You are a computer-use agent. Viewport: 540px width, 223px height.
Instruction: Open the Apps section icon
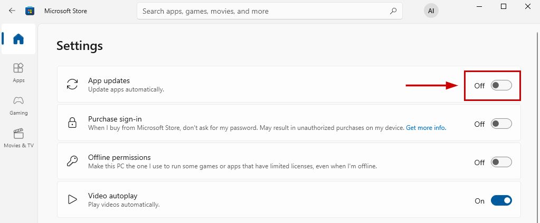coord(18,68)
